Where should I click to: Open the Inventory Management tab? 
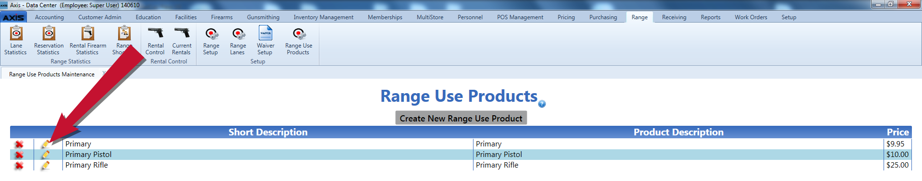coord(324,17)
